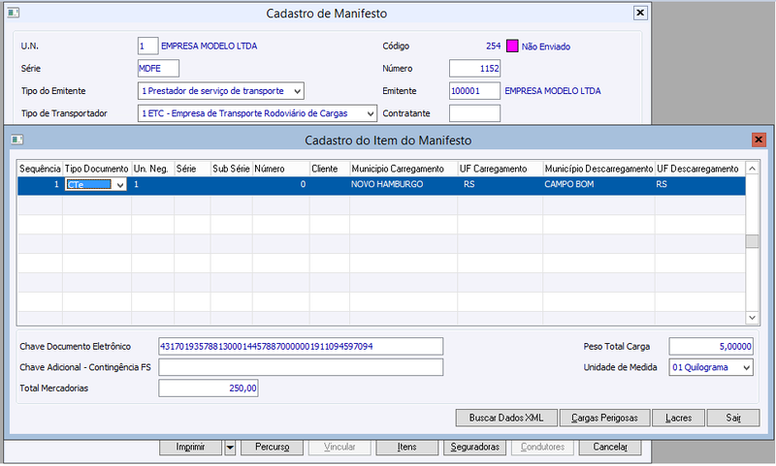Expand the CTe Tipo Documento combo box

119,185
